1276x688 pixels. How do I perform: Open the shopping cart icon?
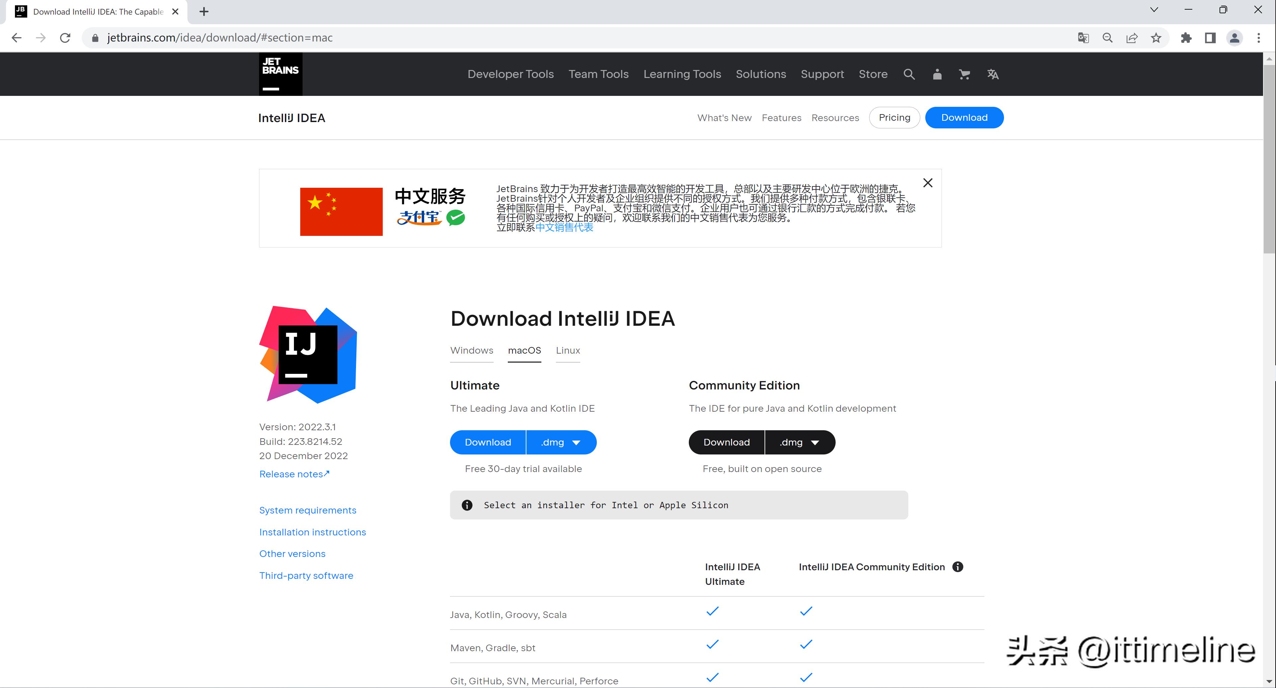pos(964,74)
